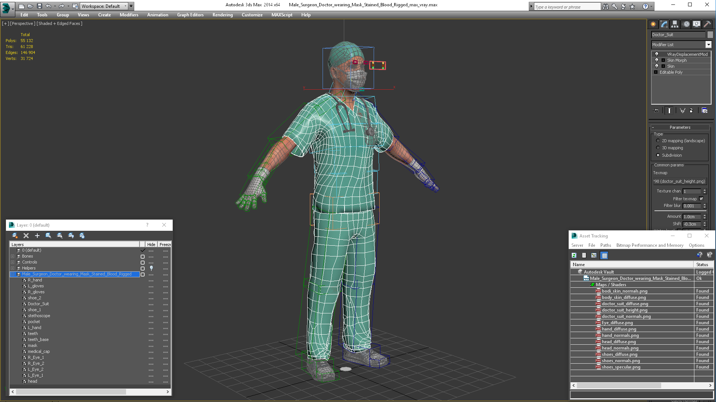Click the Pin Stack icon
Screen dimensions: 716x402
[x=656, y=111]
